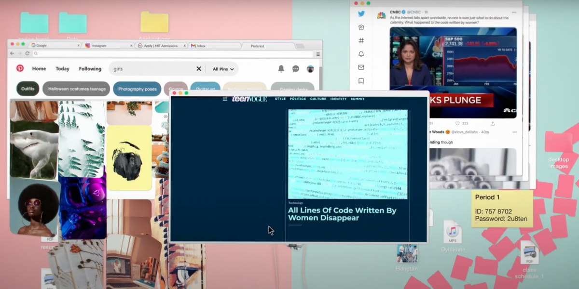
Task: Clear the Pinterest search with X
Action: pyautogui.click(x=199, y=69)
